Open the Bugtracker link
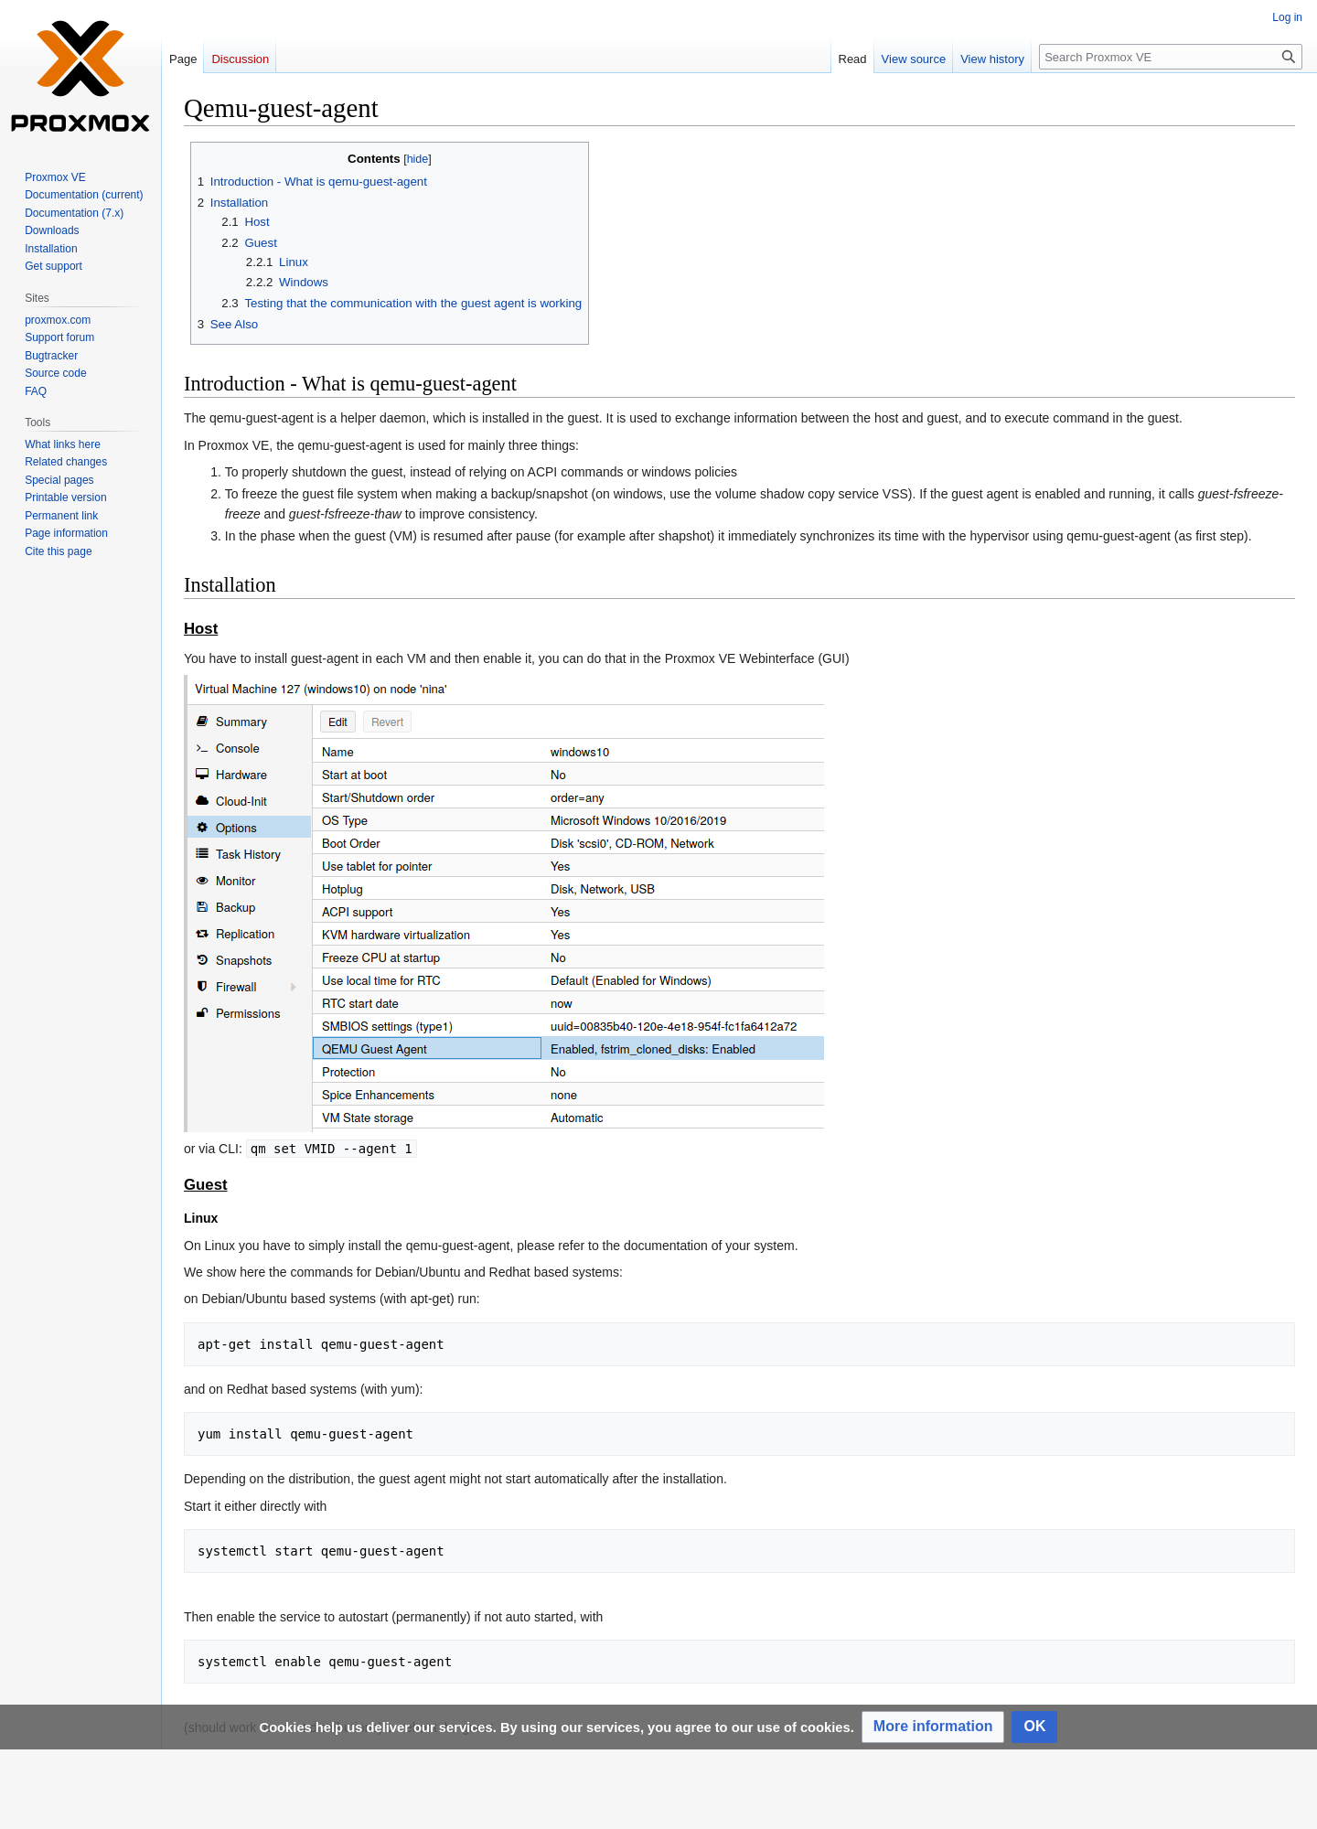The width and height of the screenshot is (1317, 1829). coord(51,356)
